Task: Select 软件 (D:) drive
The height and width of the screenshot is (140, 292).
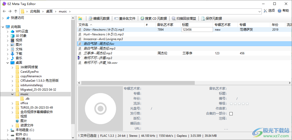Action: [22, 134]
